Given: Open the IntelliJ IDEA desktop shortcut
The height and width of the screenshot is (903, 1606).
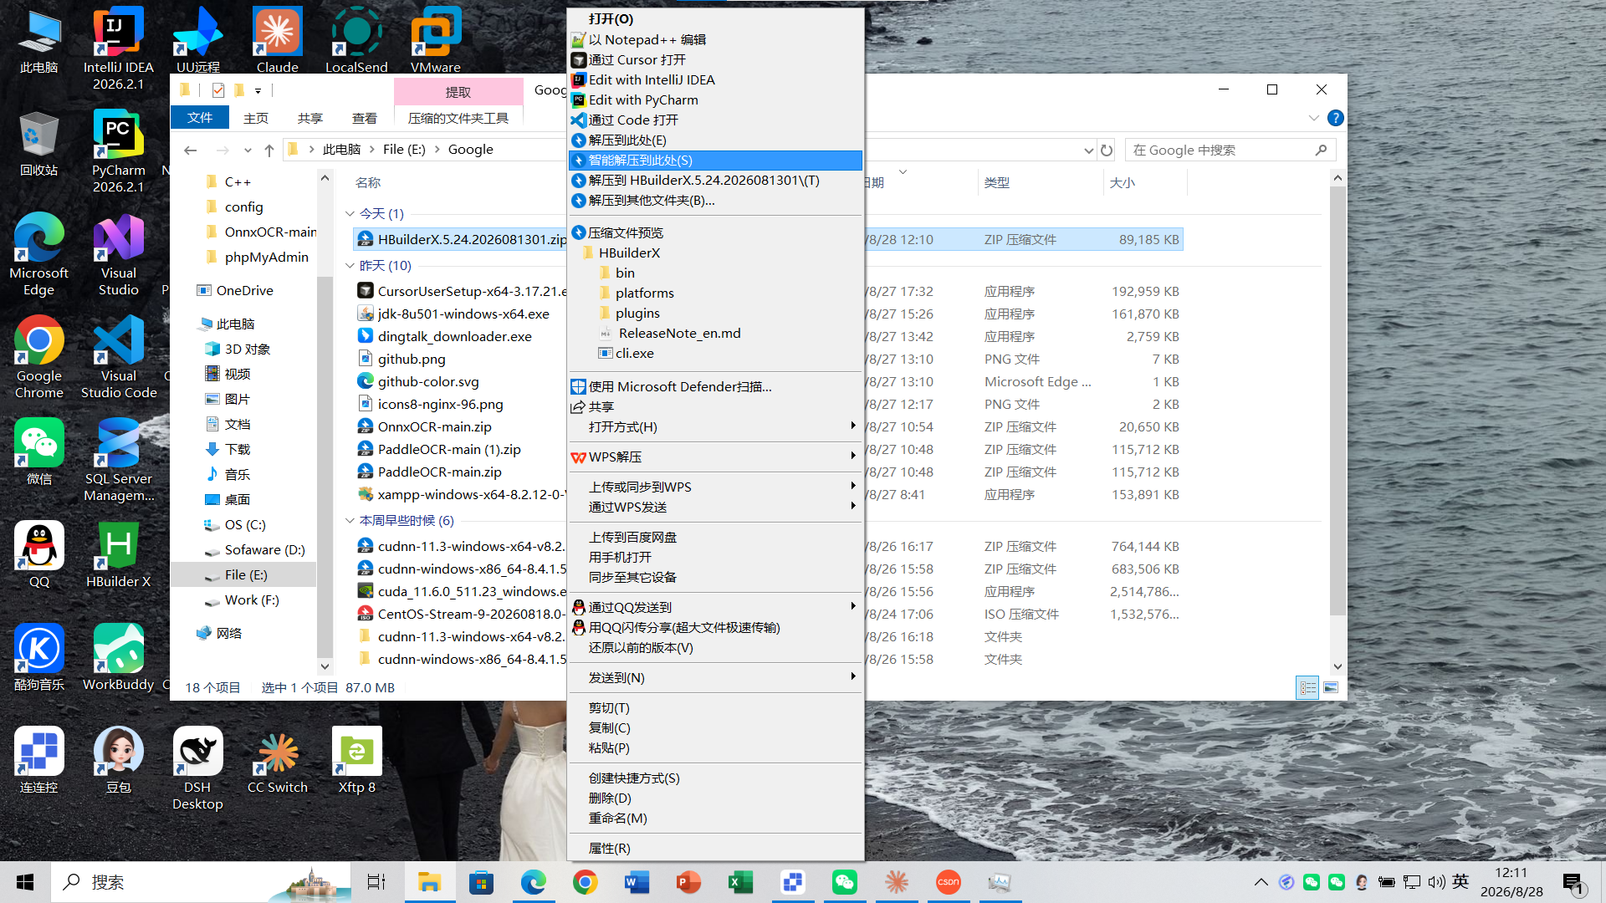Looking at the screenshot, I should click(118, 48).
